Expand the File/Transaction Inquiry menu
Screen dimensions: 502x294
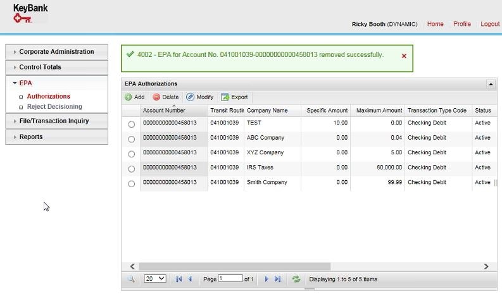click(x=57, y=121)
